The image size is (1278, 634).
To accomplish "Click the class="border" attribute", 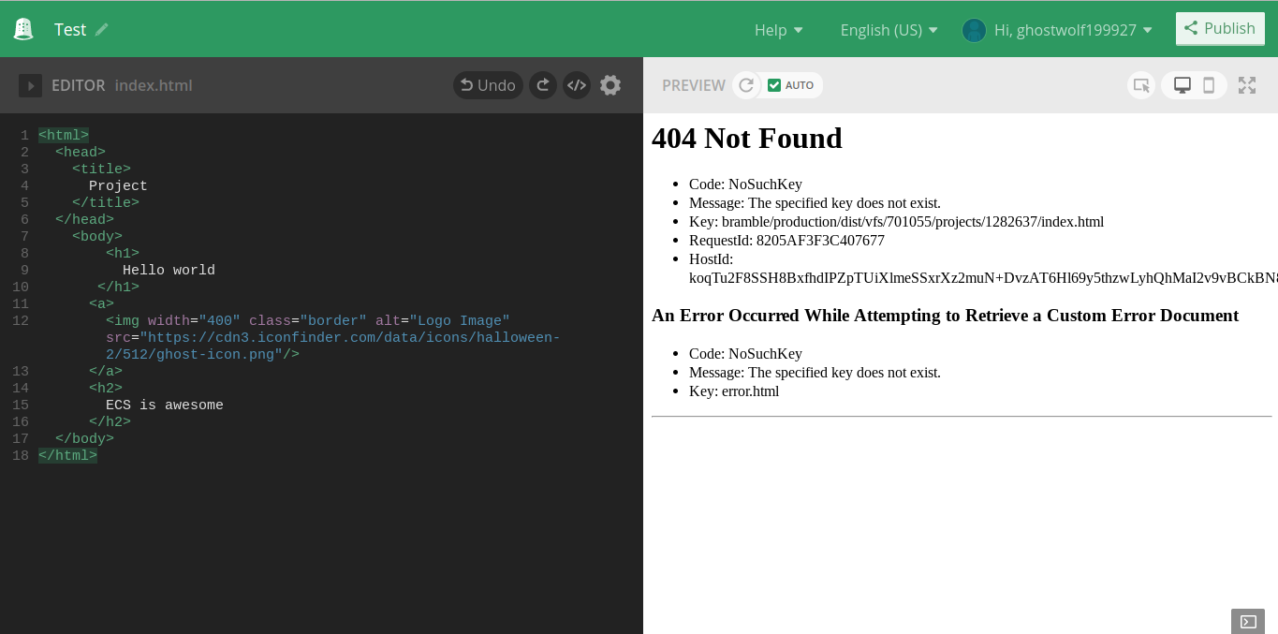I will 308,321.
